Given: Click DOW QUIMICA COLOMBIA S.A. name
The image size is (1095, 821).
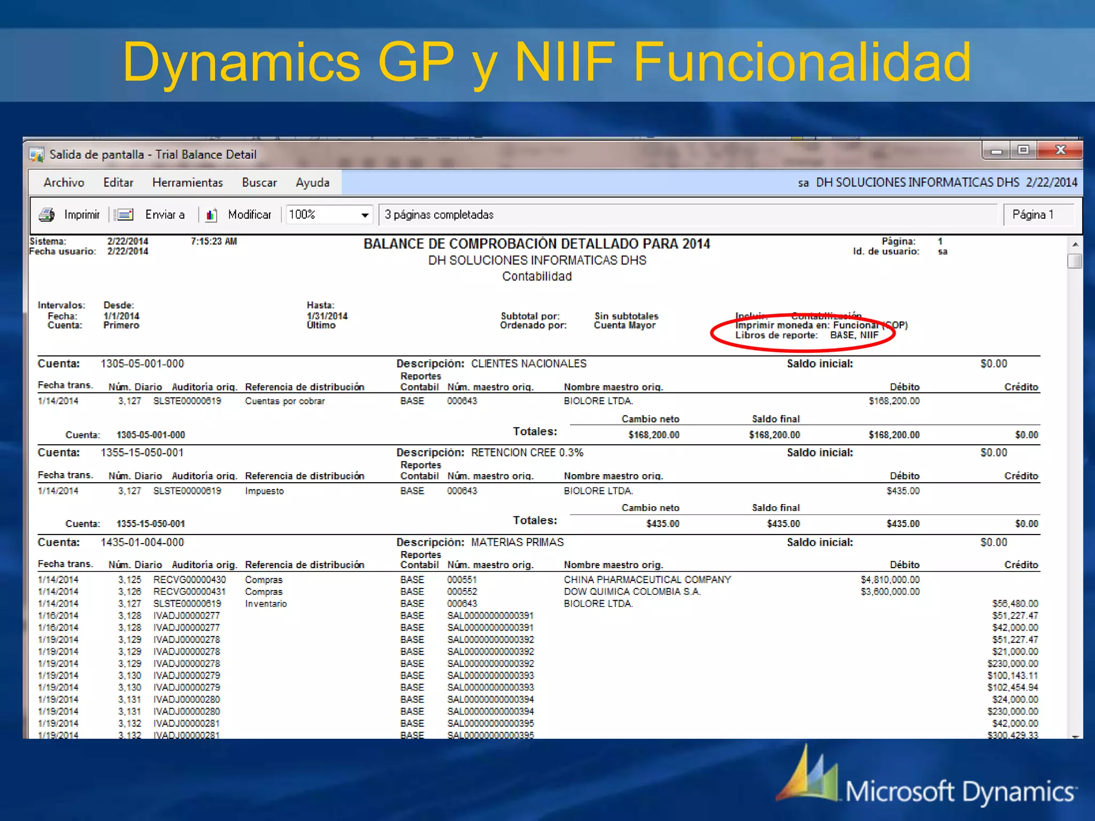Looking at the screenshot, I should click(x=632, y=592).
